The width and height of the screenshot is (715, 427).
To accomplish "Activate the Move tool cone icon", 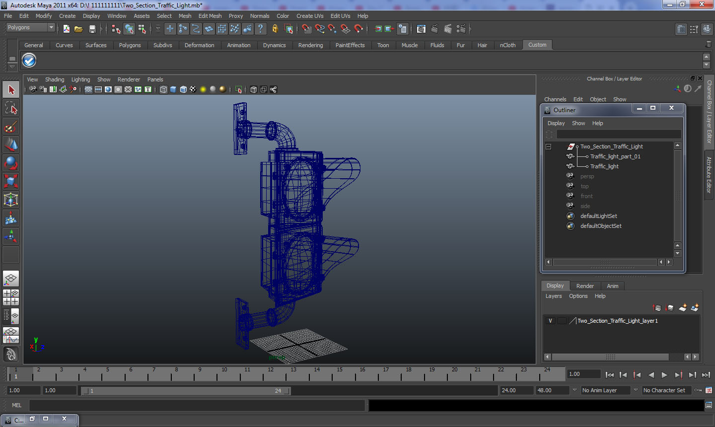I will [11, 144].
